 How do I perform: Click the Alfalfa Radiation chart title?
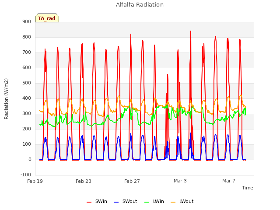pyautogui.click(x=140, y=5)
